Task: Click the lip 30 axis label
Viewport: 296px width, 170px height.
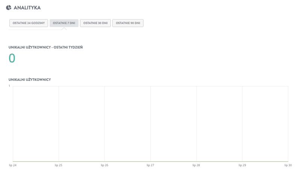Action: 288,165
